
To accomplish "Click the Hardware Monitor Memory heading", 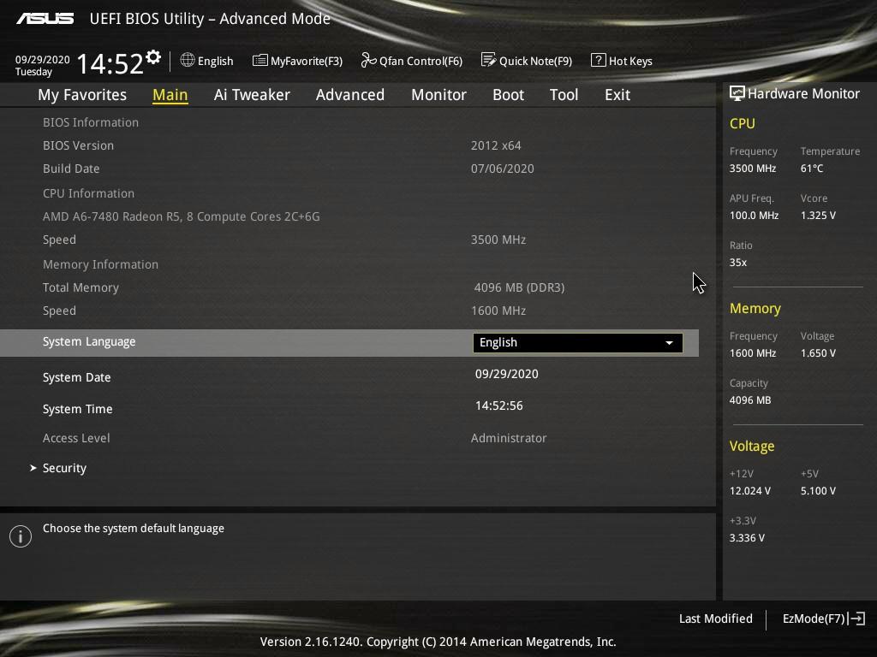I will (x=755, y=308).
